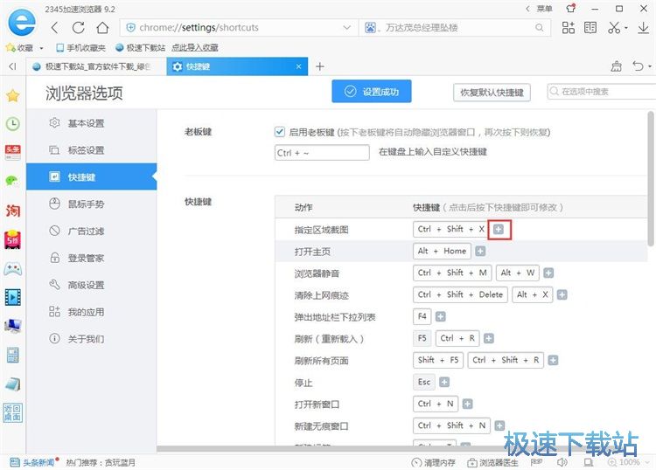Viewport: 656px width, 470px height.
Task: Edit the Alt + Home shortcut
Action: (443, 251)
